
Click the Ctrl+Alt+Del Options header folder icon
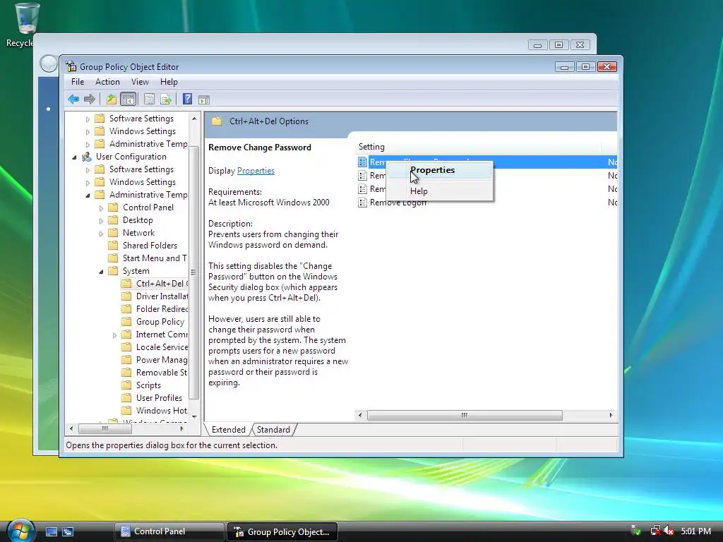tap(217, 121)
